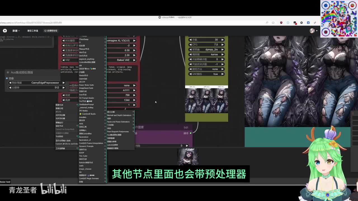Click the browser favorites star icon
358x201 pixels.
[x=273, y=23]
